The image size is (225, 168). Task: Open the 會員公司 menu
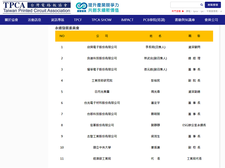click(x=211, y=20)
